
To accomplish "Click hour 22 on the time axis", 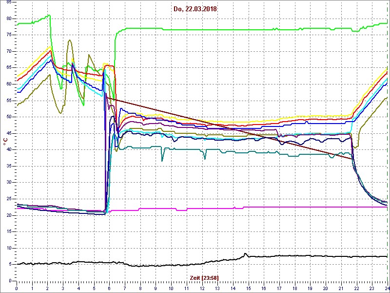I will (x=356, y=288).
